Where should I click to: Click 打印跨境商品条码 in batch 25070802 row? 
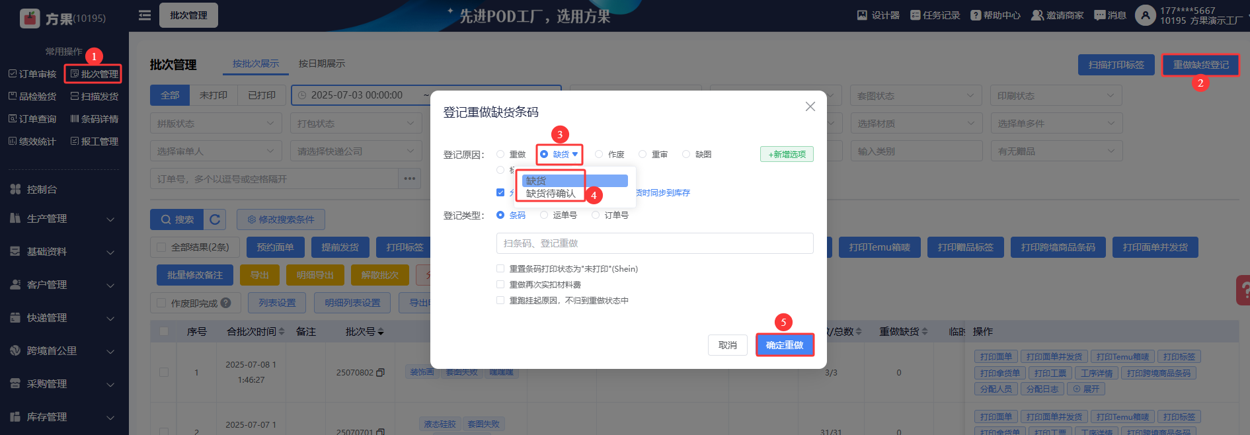[x=1159, y=373]
